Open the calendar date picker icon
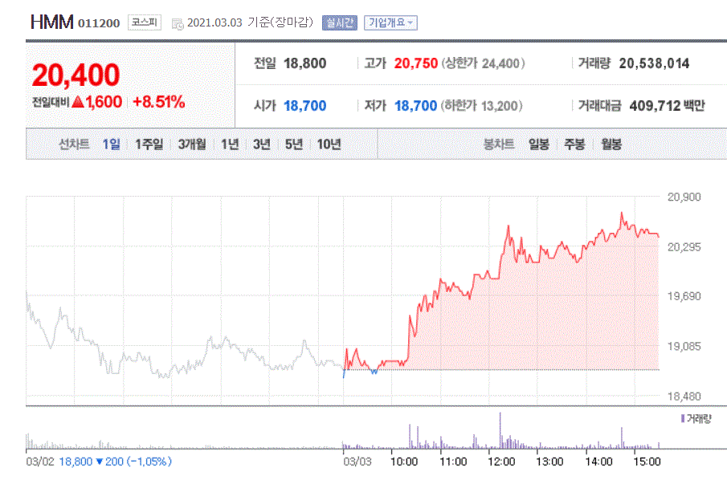727x484 pixels. (x=178, y=24)
